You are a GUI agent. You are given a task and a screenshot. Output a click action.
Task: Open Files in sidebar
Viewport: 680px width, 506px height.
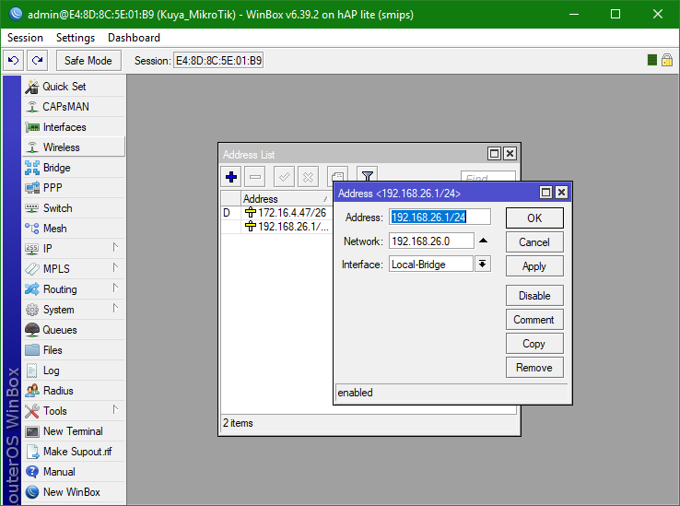74,350
